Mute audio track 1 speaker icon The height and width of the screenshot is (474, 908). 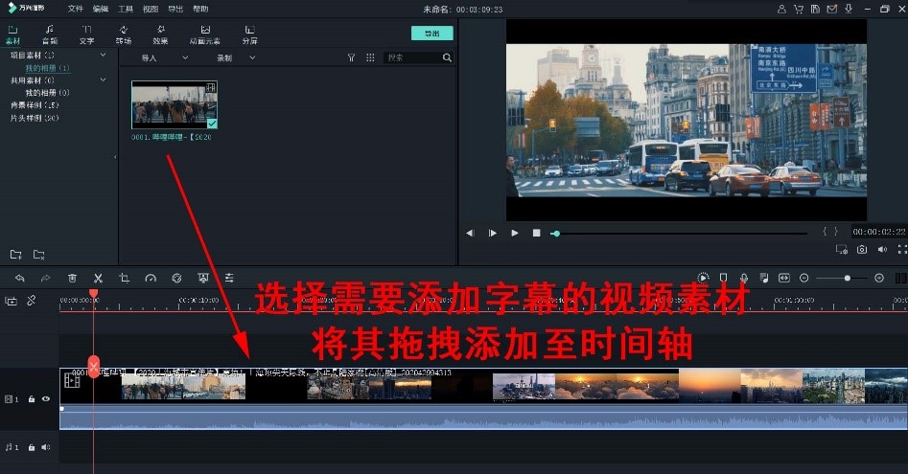point(46,447)
